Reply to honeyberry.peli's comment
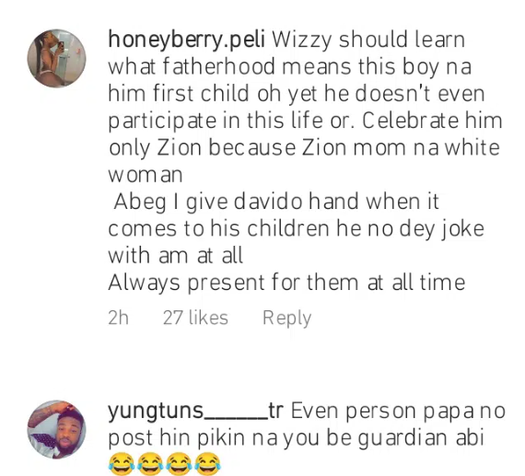525x476 pixels. 287,318
